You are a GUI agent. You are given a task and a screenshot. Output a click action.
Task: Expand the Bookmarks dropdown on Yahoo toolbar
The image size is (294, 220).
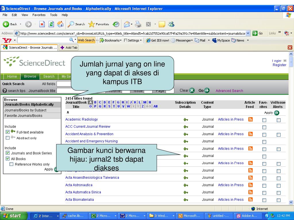(x=121, y=40)
